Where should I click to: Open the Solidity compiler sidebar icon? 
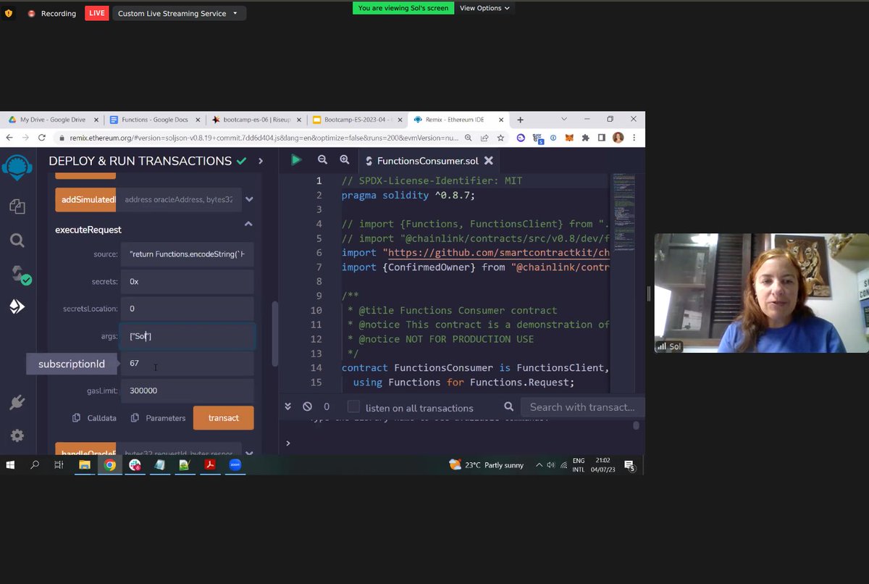[x=20, y=274]
